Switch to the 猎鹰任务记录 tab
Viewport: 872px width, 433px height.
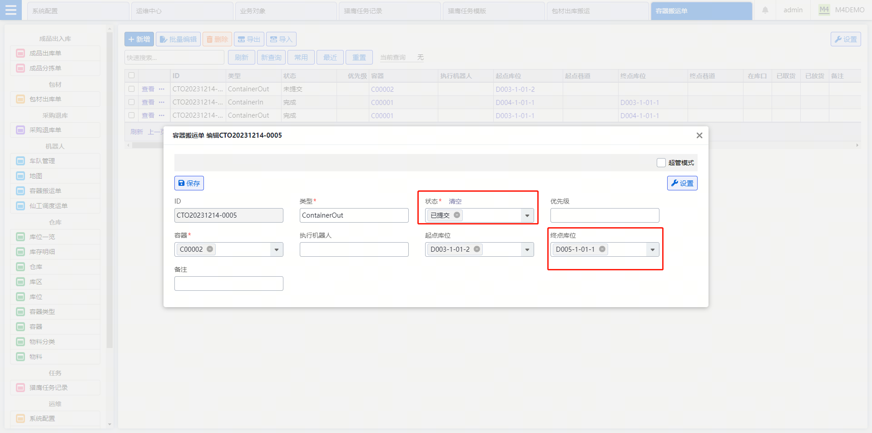coord(390,11)
